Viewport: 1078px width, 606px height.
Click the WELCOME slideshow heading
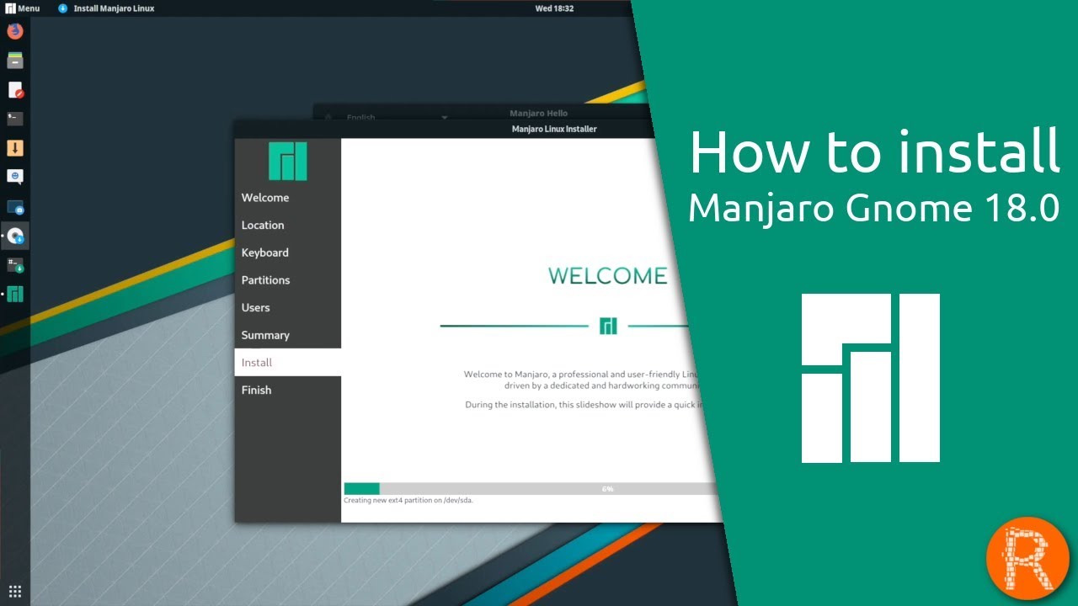point(607,275)
